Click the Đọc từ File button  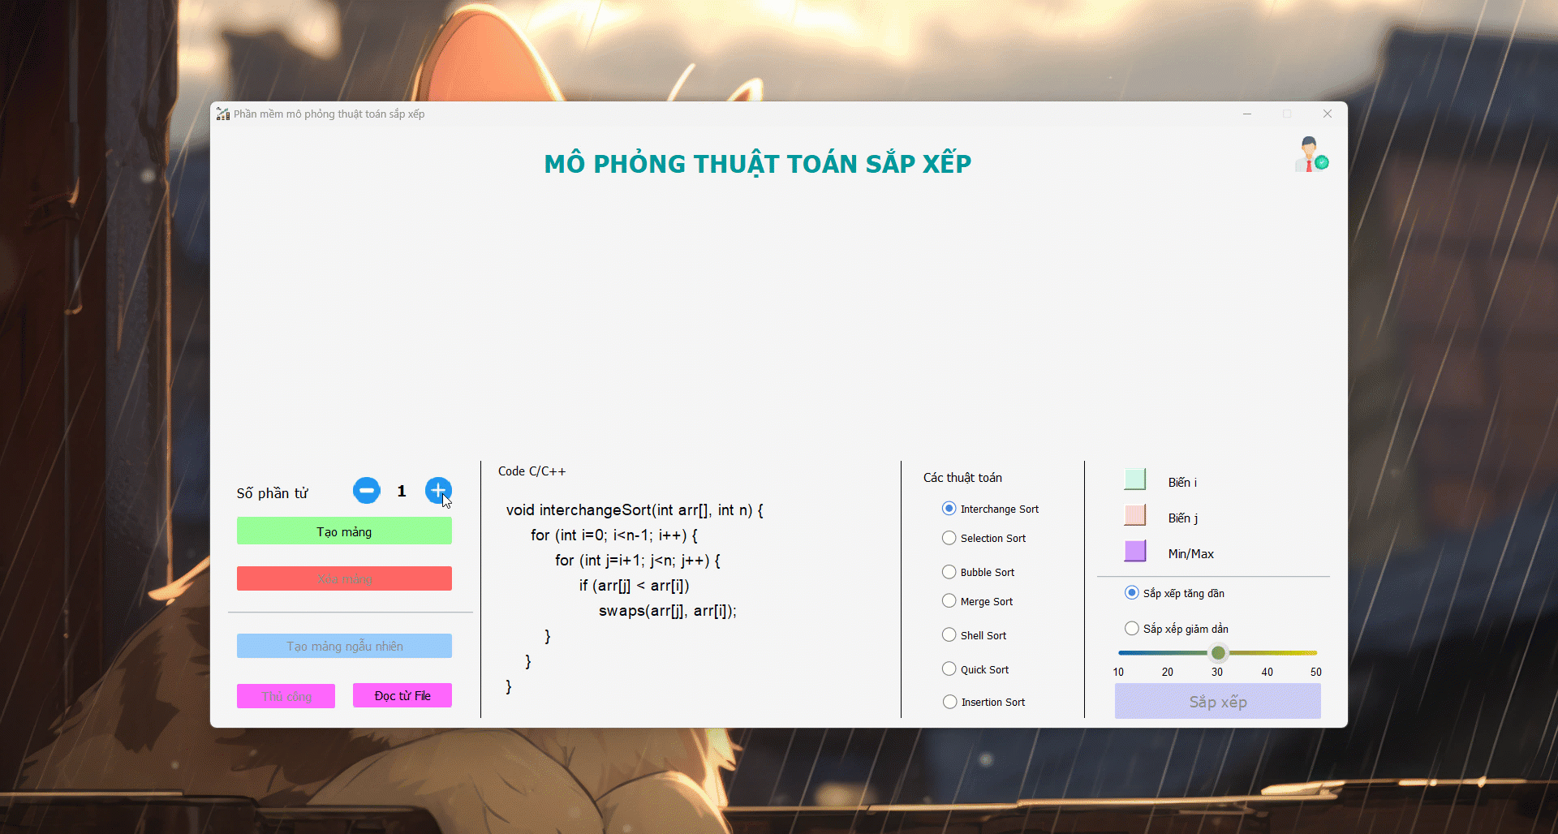click(x=402, y=695)
